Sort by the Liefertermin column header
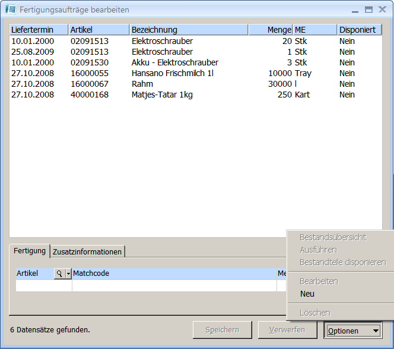This screenshot has width=394, height=349. (x=39, y=30)
